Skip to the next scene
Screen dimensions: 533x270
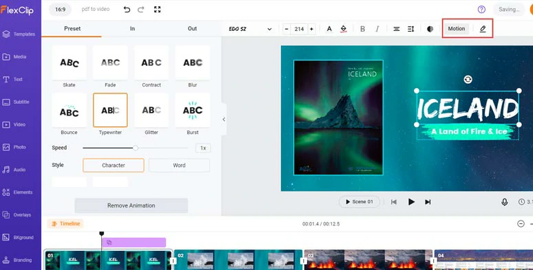point(428,202)
